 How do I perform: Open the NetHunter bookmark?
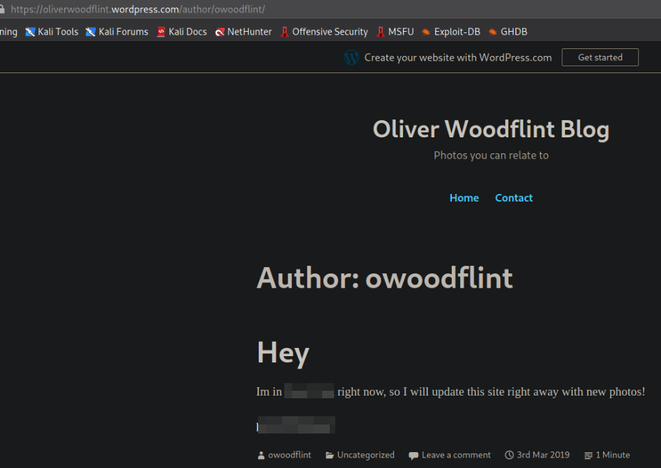coord(244,32)
